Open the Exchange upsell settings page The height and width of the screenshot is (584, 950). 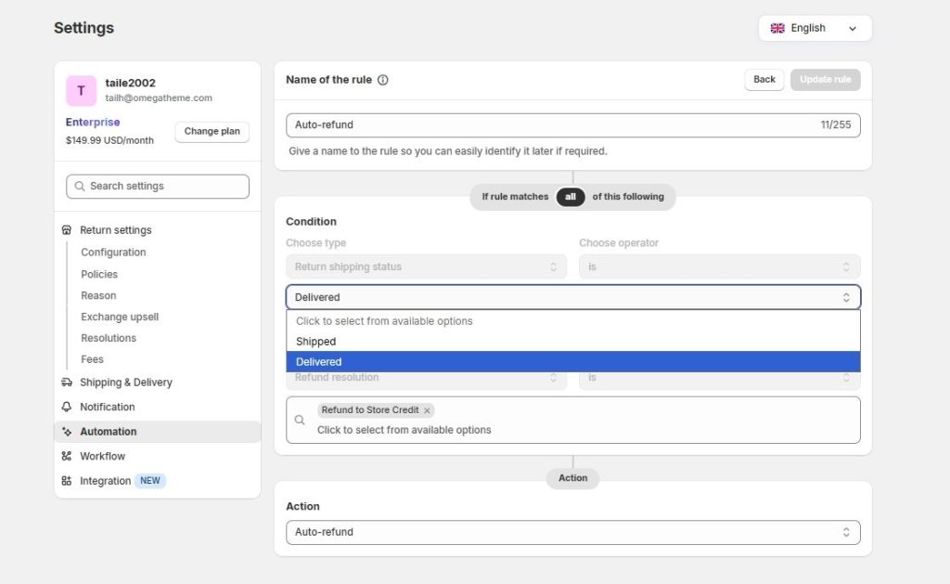pos(119,317)
